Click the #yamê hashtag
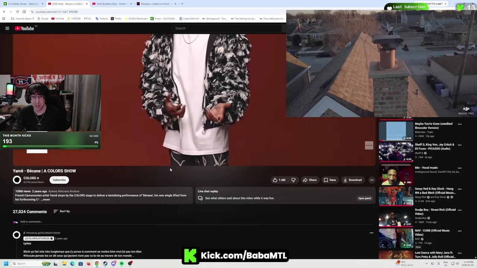This screenshot has height=268, width=477. point(53,191)
